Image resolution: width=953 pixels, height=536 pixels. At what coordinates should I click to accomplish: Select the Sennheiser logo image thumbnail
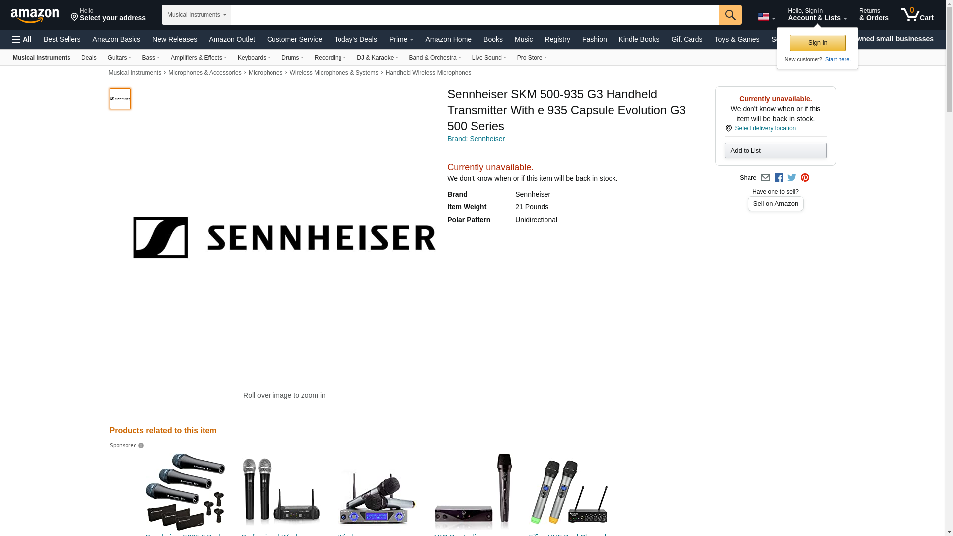click(x=120, y=99)
